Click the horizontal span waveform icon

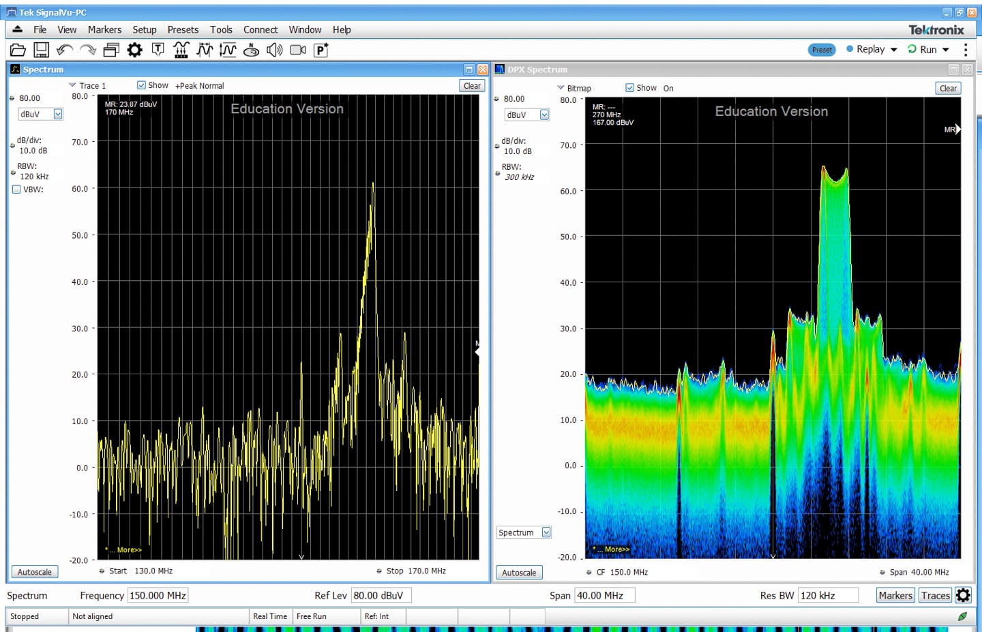(x=205, y=50)
